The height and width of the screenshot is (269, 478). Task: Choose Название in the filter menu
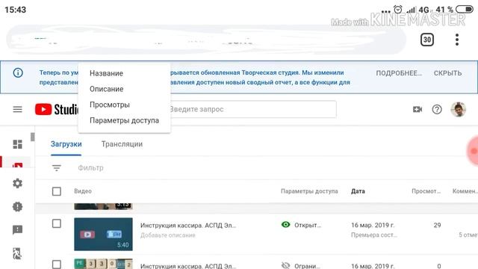106,73
